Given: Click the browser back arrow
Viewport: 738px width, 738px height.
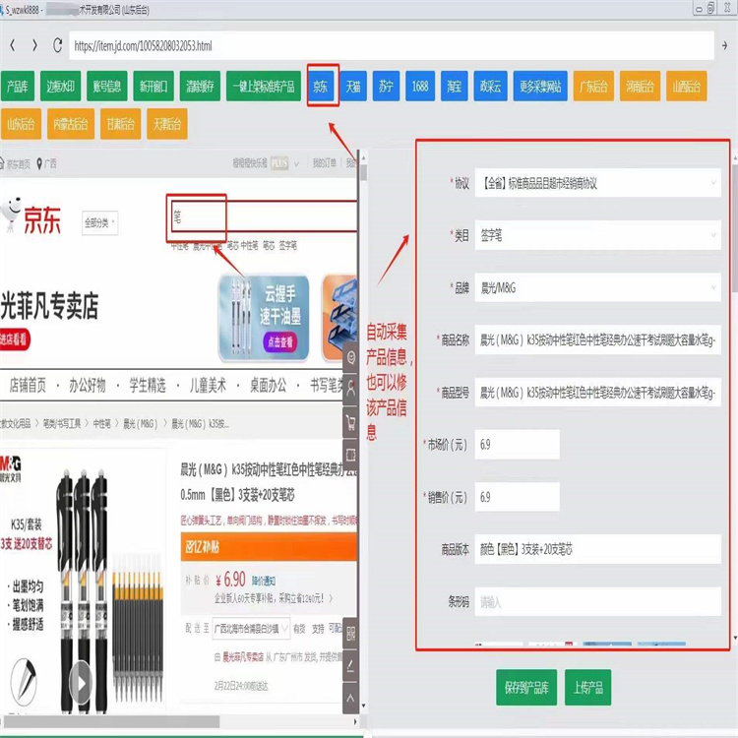Looking at the screenshot, I should point(12,45).
